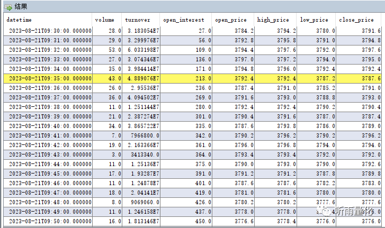The height and width of the screenshot is (228, 385).
Task: Click high_price cell 3794.2
Action: click(x=275, y=31)
